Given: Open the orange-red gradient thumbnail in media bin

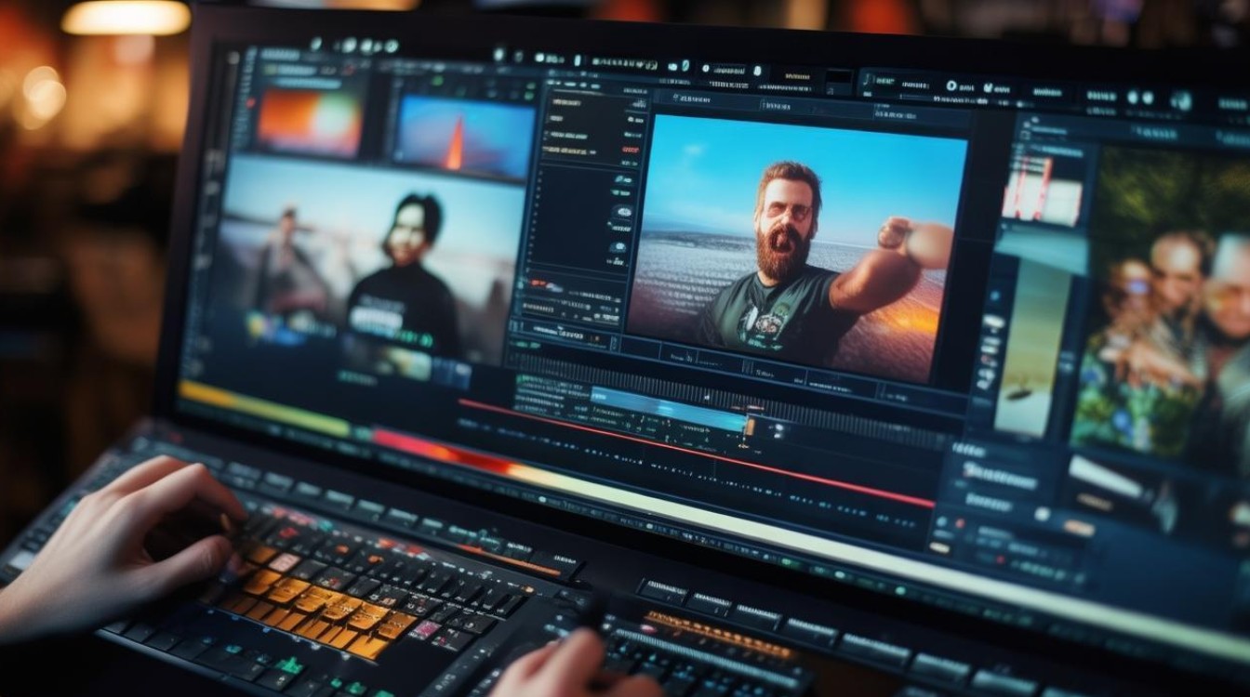Looking at the screenshot, I should pos(309,123).
